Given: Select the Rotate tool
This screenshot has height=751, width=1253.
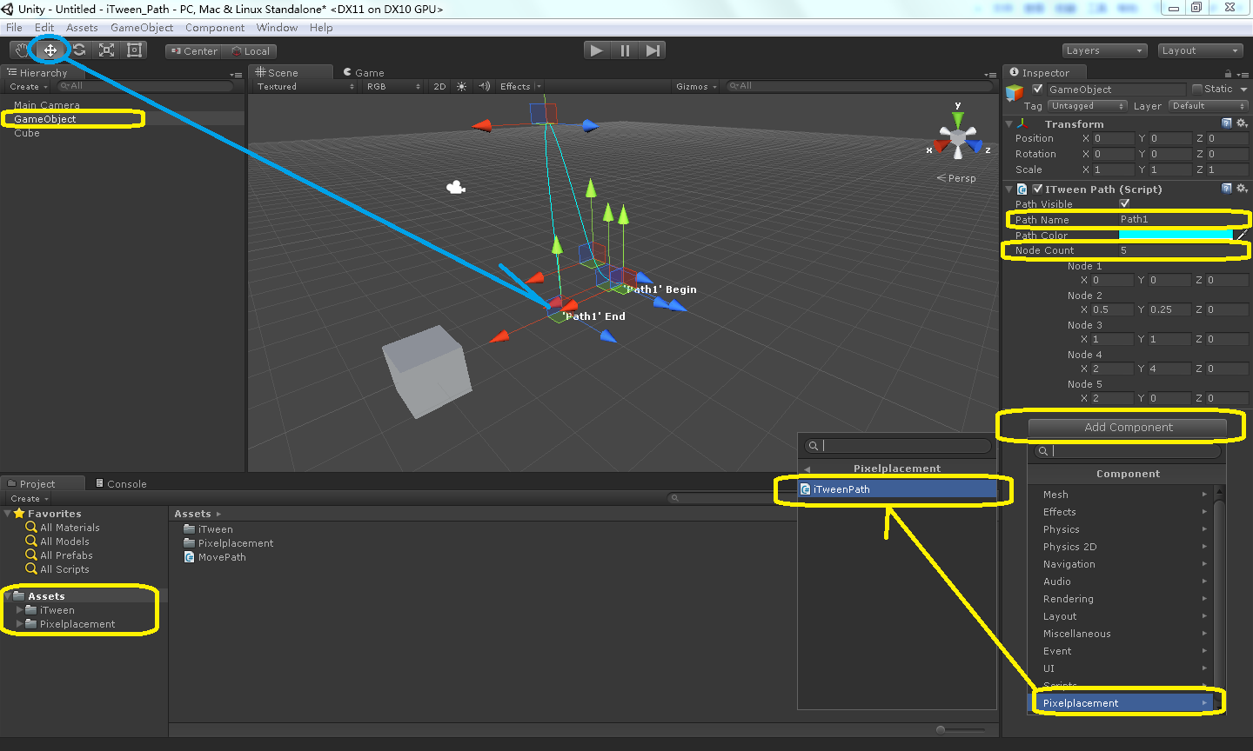Looking at the screenshot, I should coord(78,50).
